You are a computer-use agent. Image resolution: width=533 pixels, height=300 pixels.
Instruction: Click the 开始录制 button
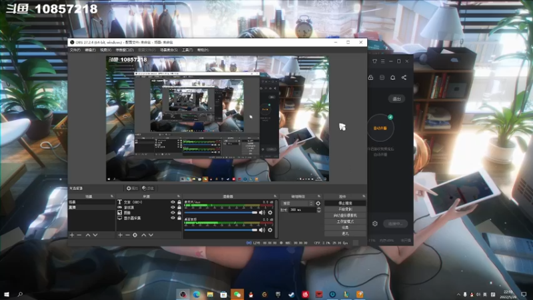click(x=345, y=209)
